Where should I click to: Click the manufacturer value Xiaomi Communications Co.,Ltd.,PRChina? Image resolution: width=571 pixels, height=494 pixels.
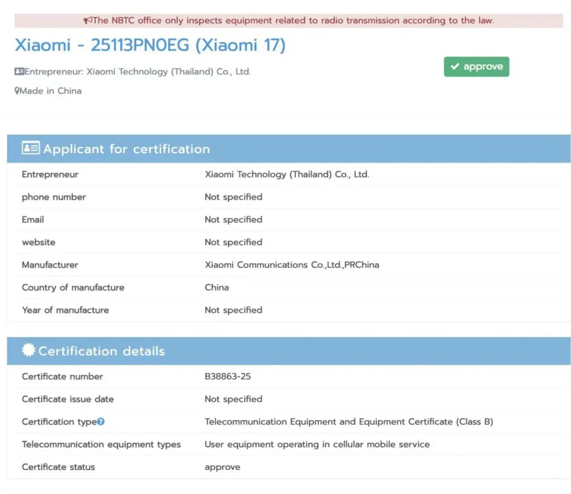292,265
